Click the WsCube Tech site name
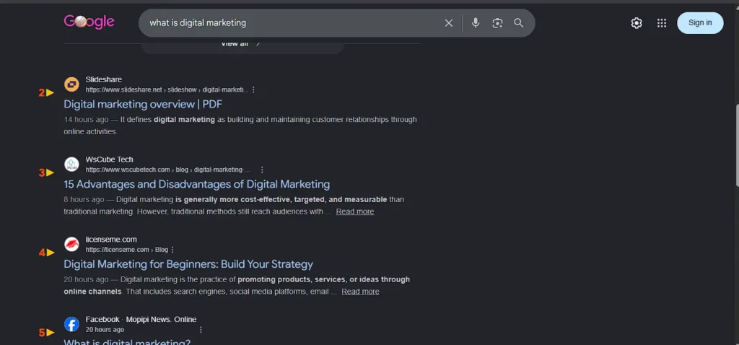 (x=110, y=160)
